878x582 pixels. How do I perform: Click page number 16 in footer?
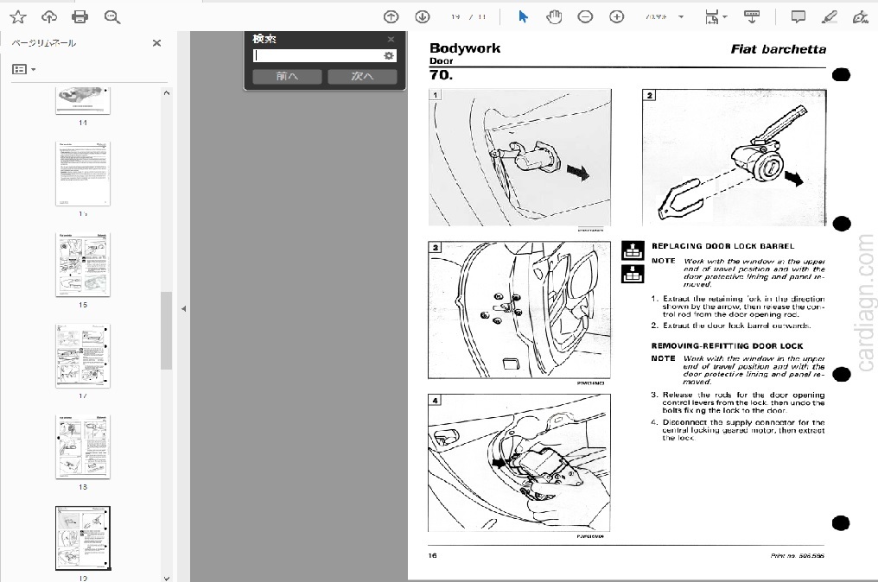point(432,556)
